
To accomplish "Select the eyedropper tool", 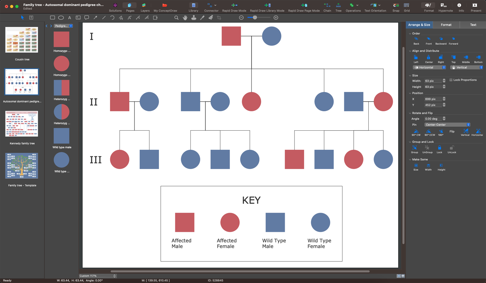I will tap(202, 18).
